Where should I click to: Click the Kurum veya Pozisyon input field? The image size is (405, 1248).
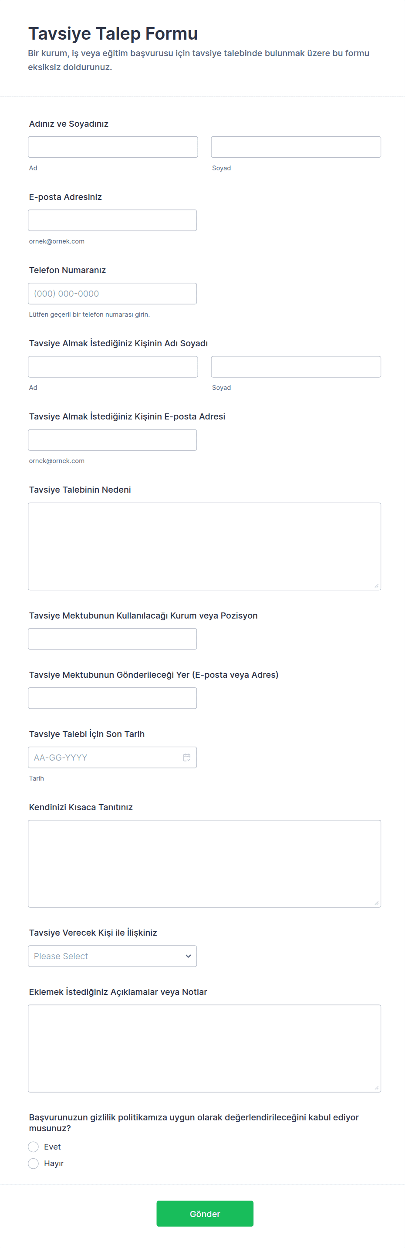click(x=112, y=639)
